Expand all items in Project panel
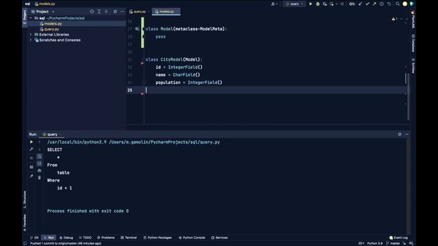438x246 pixels. [99, 12]
